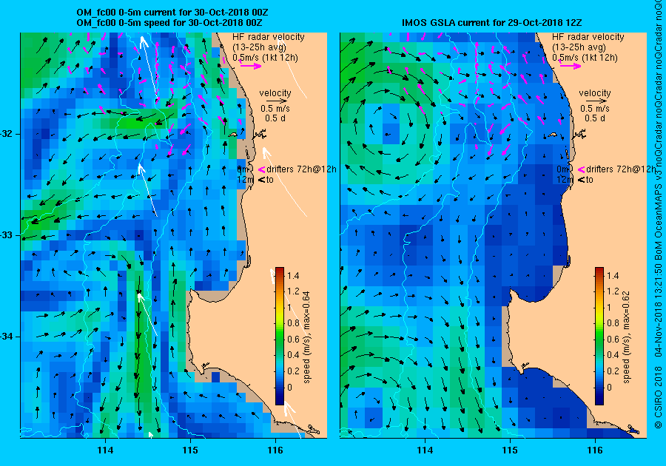666x466 pixels.
Task: Click 'speed (m/s), max=0.64' colorbar caption
Action: (306, 337)
